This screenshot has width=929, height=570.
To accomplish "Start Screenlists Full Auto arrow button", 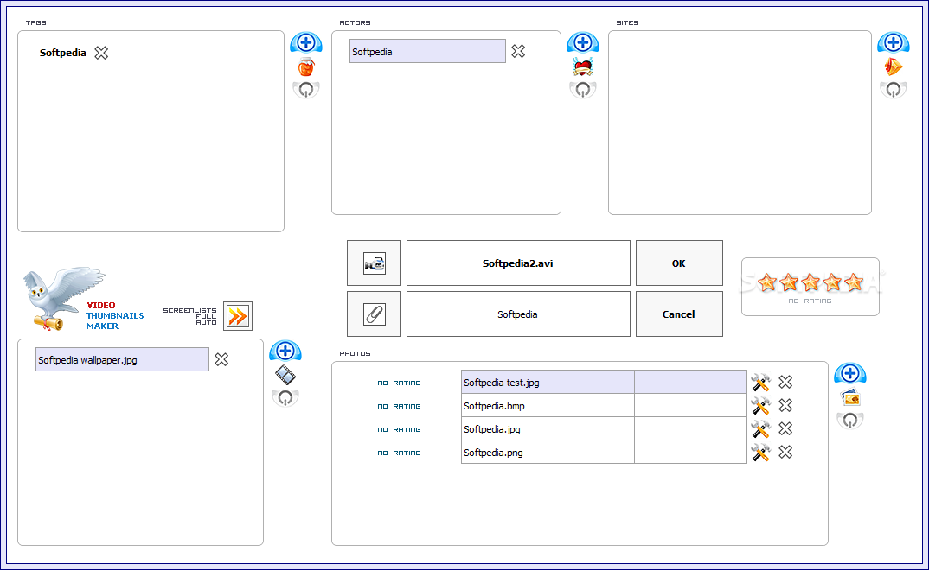I will [x=238, y=316].
